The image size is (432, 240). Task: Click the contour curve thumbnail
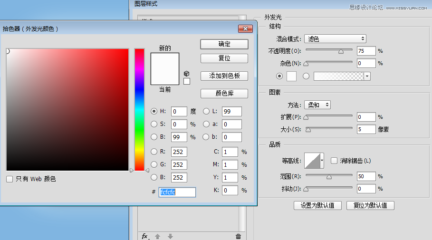click(x=312, y=161)
